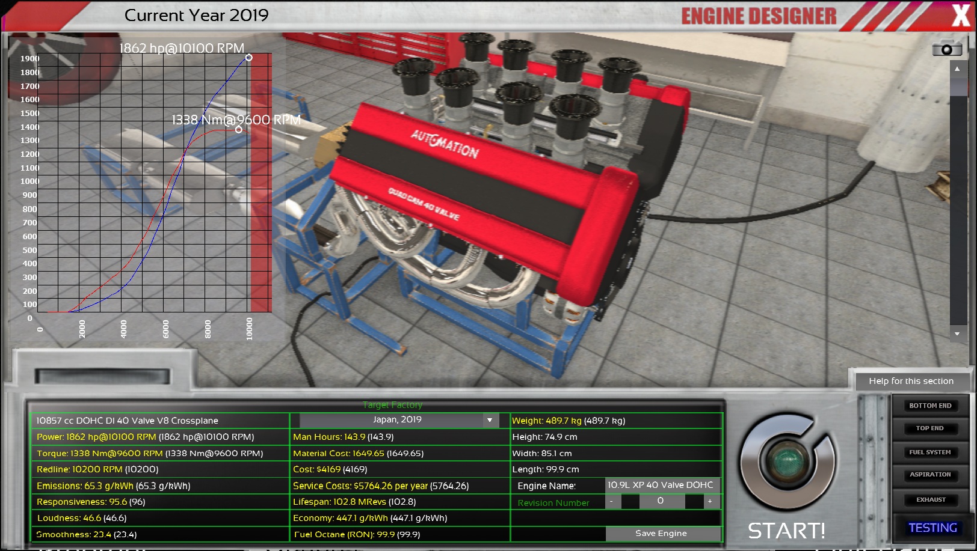Image resolution: width=977 pixels, height=551 pixels.
Task: Click the 1862 hp peak power marker
Action: click(249, 58)
